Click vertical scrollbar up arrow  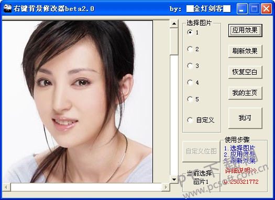174,24
